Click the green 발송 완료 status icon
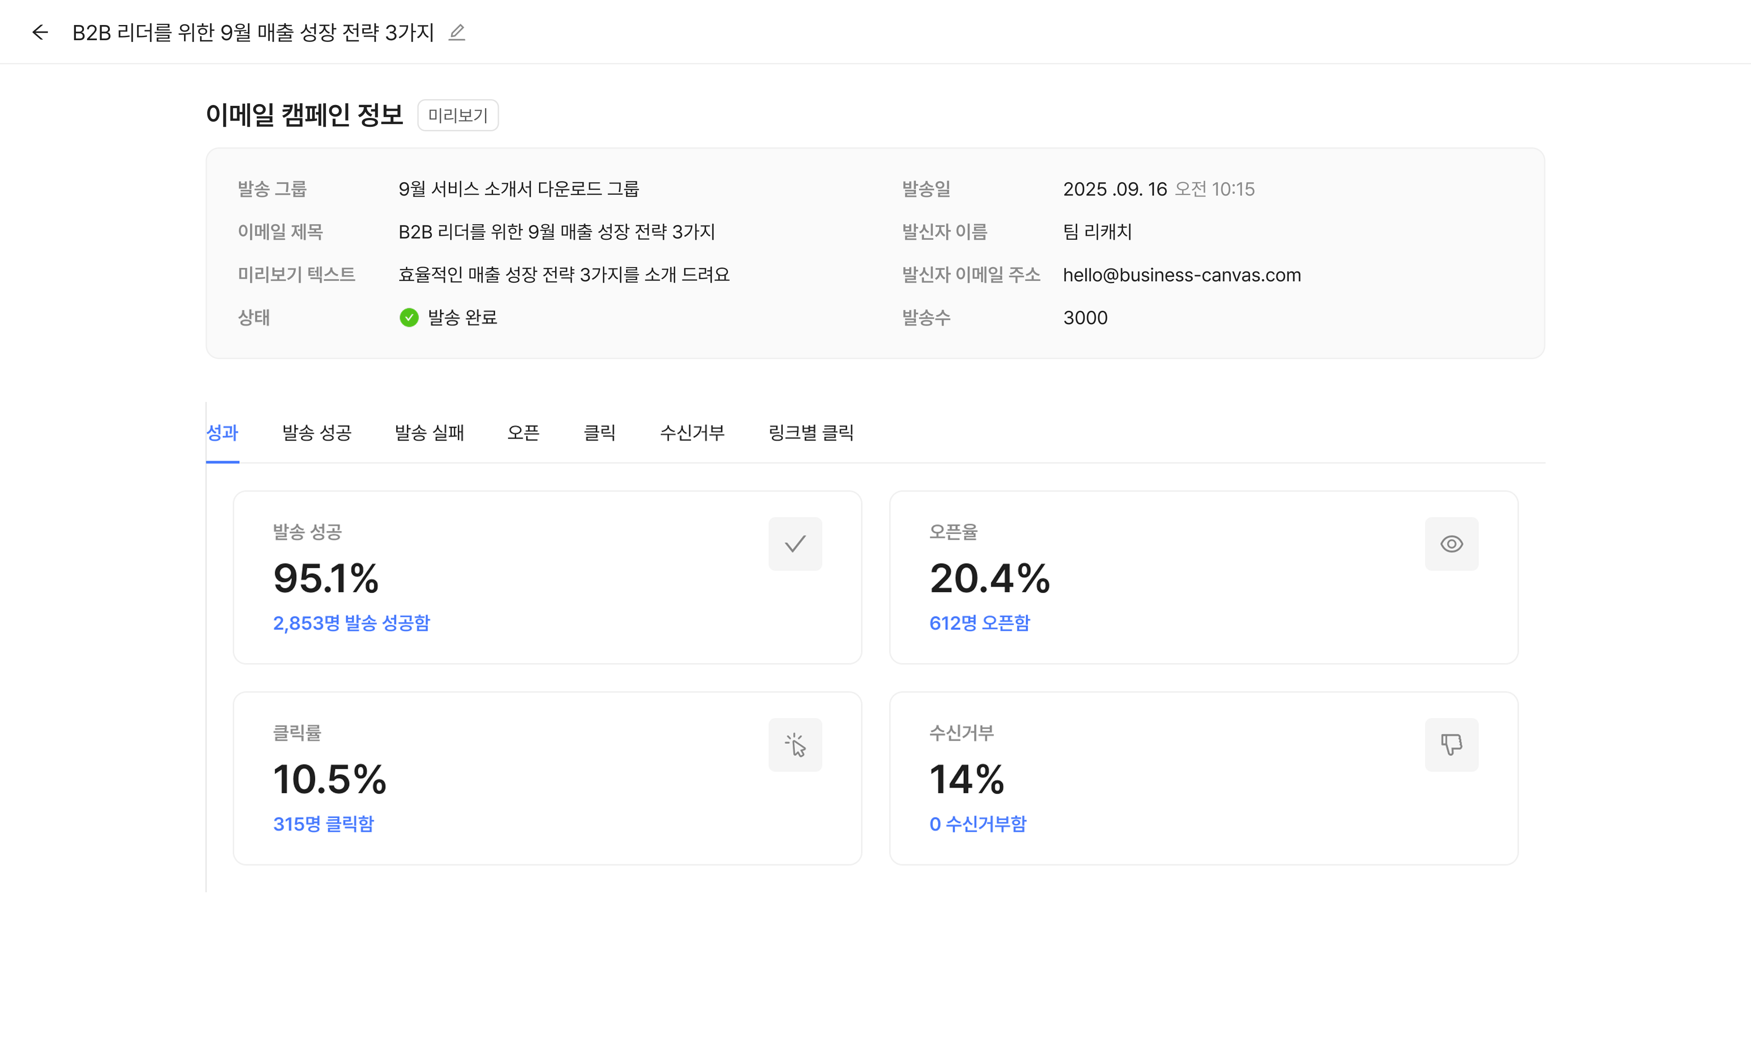This screenshot has height=1041, width=1751. pos(409,318)
